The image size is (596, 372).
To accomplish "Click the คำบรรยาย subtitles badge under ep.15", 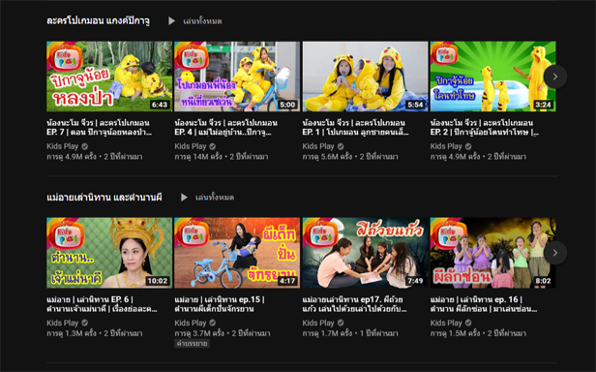I will (192, 344).
